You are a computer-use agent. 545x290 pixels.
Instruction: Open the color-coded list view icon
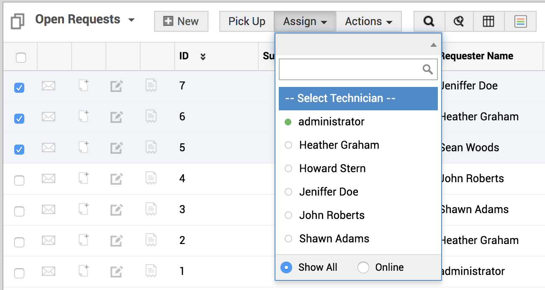521,21
